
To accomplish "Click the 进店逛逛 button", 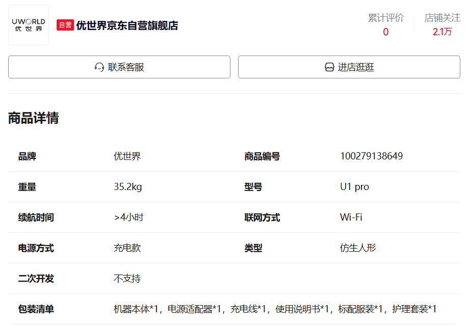I will [x=349, y=67].
